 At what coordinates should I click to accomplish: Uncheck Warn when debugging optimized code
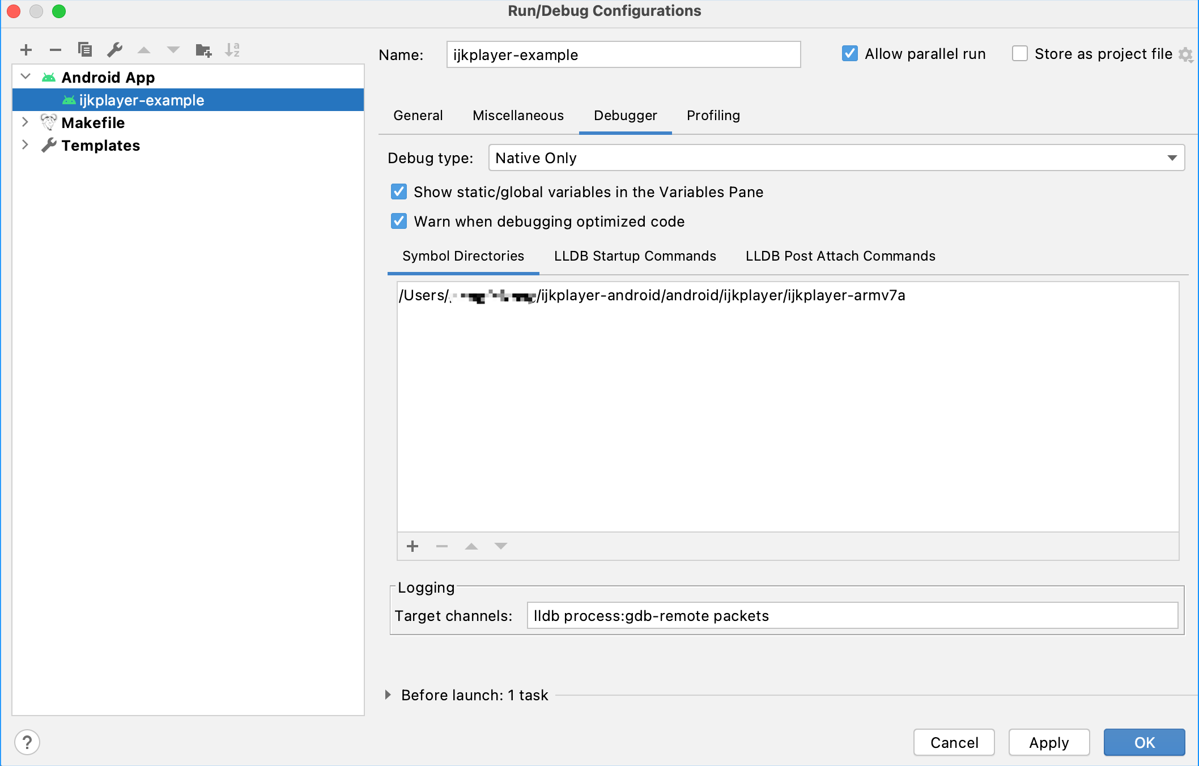coord(399,221)
